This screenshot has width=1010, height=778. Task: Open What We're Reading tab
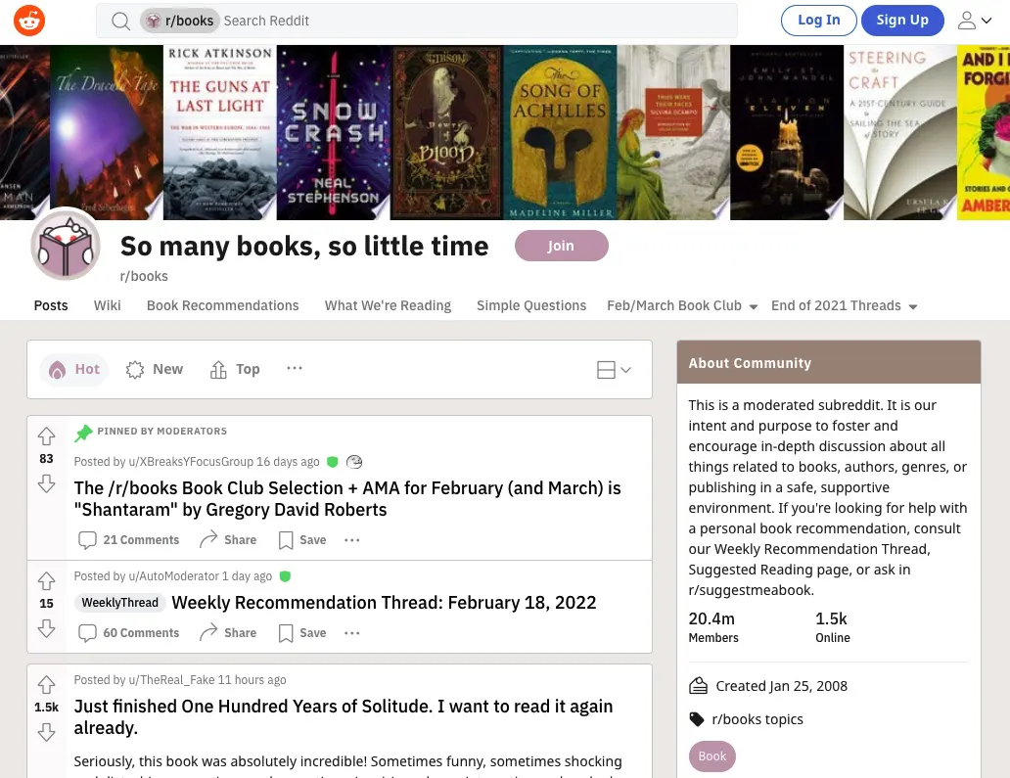click(388, 306)
